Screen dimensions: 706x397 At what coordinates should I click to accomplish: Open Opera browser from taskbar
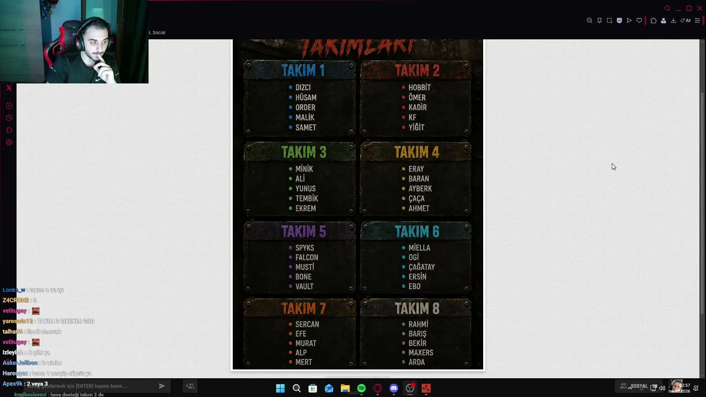point(378,388)
